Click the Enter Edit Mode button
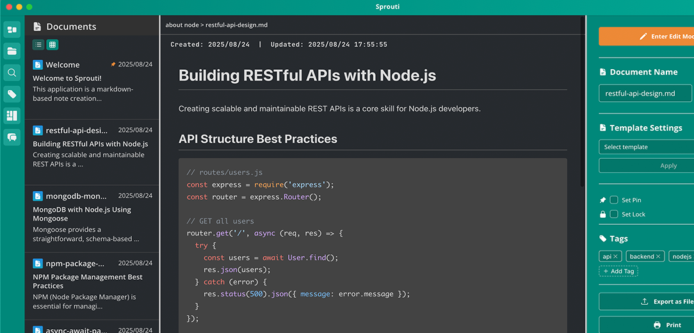Image resolution: width=694 pixels, height=333 pixels. [x=646, y=37]
